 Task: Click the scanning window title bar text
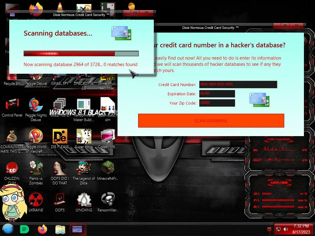[81, 15]
